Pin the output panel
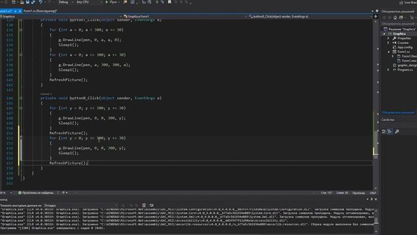417x235 pixels. [371, 199]
